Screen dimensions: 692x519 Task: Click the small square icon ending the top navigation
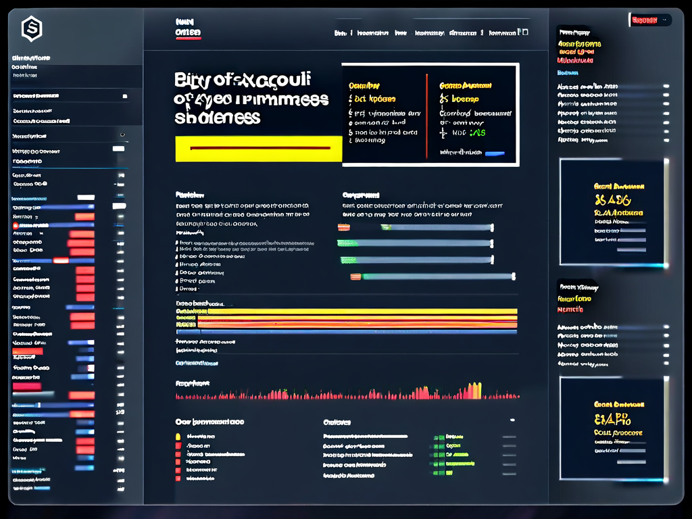[x=525, y=32]
